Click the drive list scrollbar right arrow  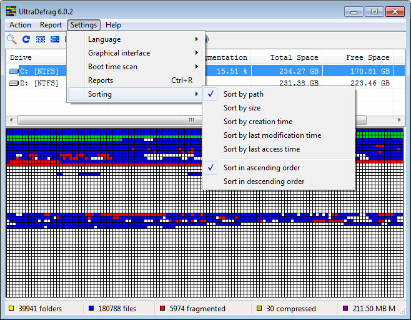click(x=399, y=120)
